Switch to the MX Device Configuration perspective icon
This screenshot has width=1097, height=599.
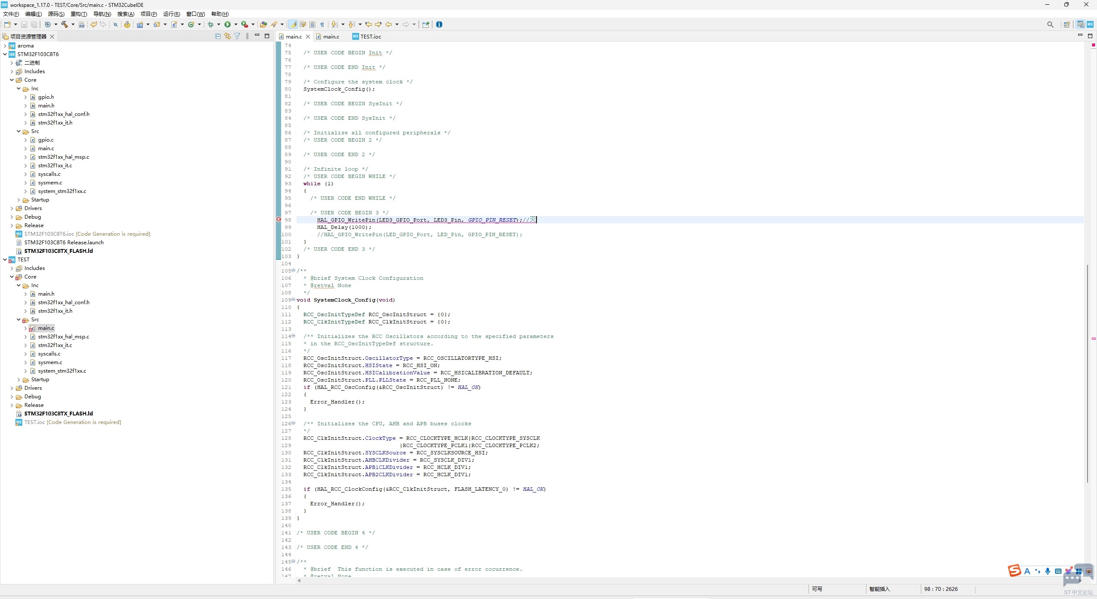(x=1090, y=24)
